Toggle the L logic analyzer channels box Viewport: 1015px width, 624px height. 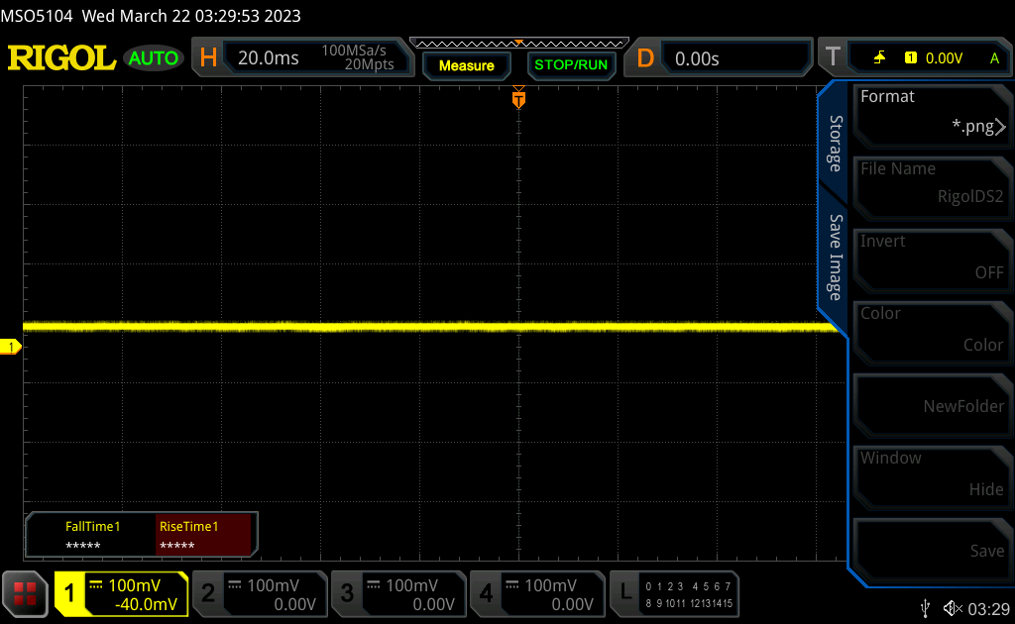[x=674, y=593]
